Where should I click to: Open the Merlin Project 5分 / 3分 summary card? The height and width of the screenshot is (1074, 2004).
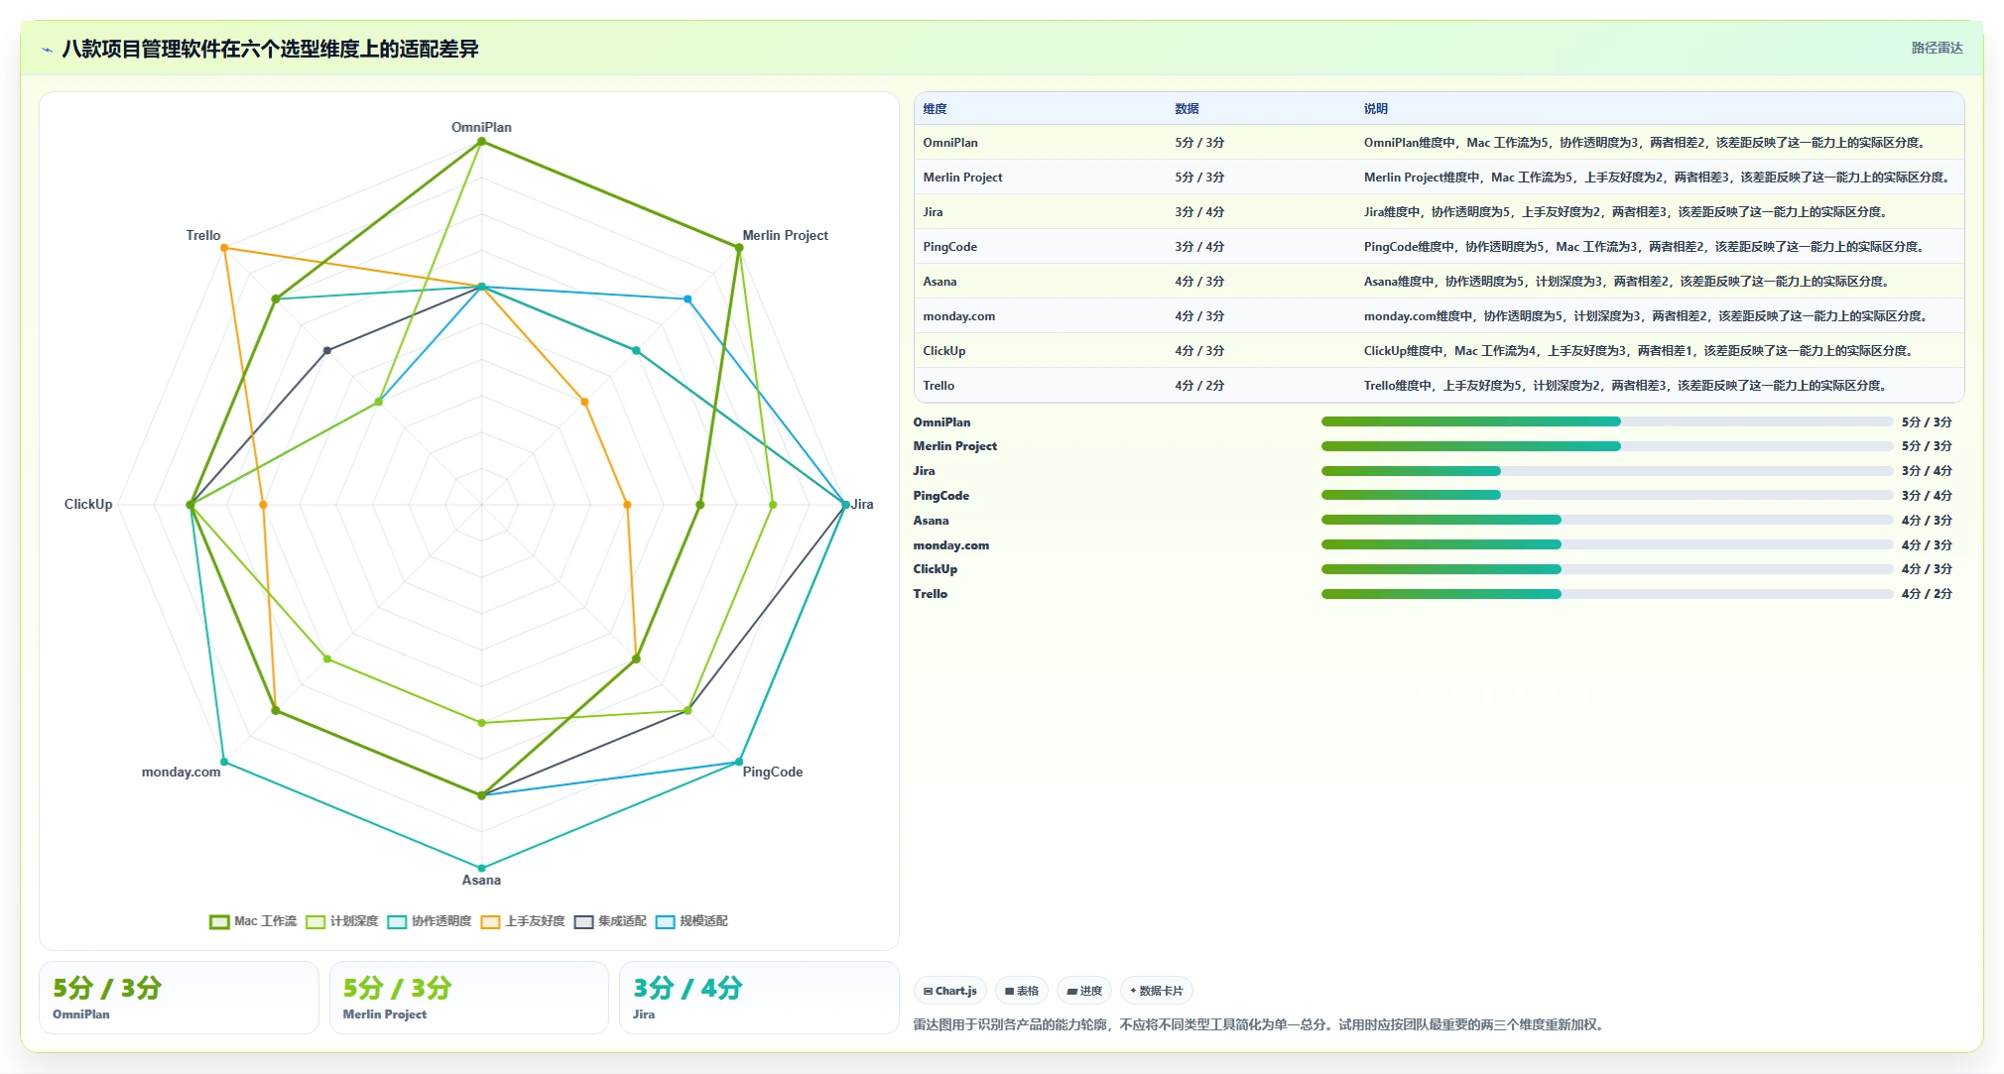(468, 998)
